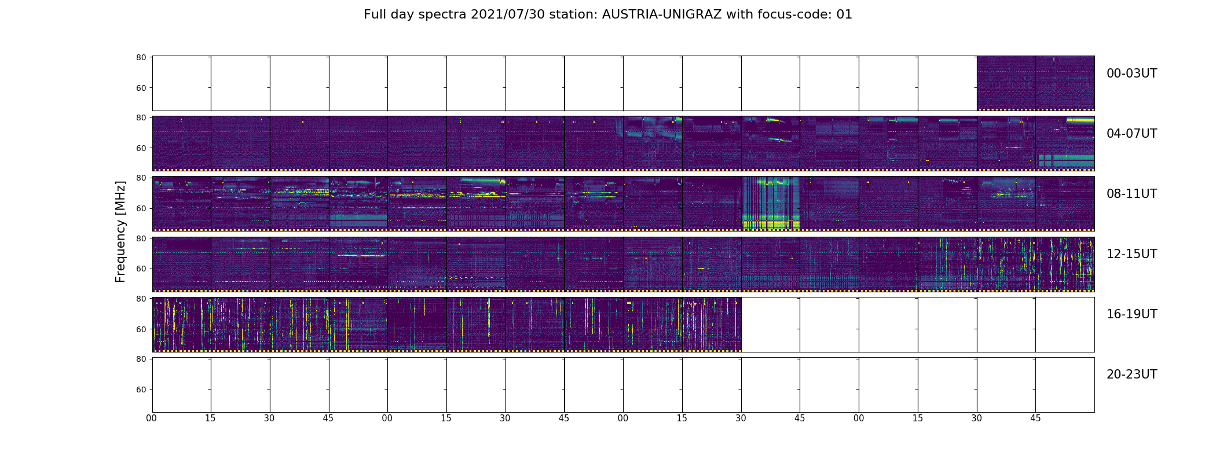The width and height of the screenshot is (1216, 463).
Task: Open the first spectrum panel in the 04-07UT row
Action: point(182,144)
